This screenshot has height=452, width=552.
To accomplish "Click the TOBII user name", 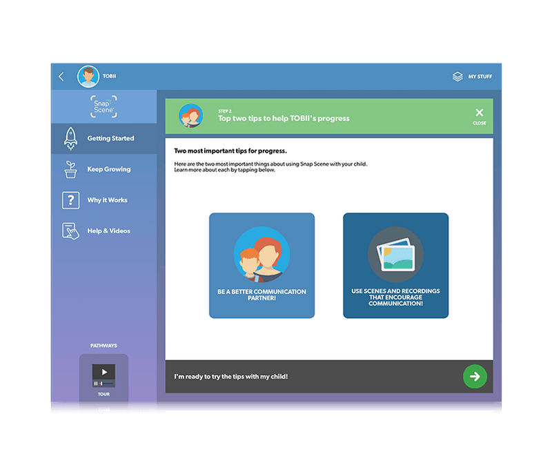I will 110,76.
